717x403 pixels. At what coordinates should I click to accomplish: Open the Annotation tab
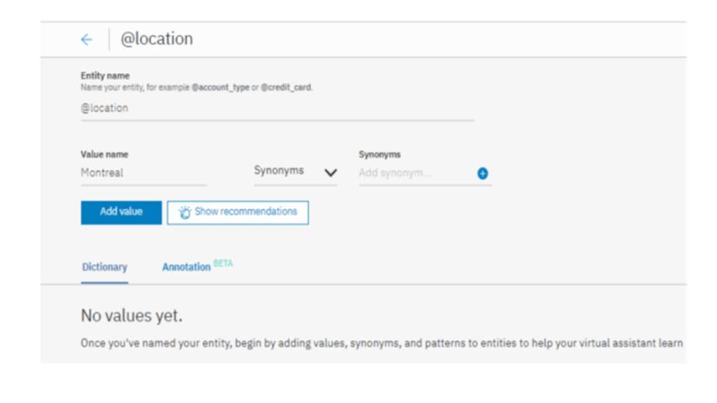pos(186,267)
